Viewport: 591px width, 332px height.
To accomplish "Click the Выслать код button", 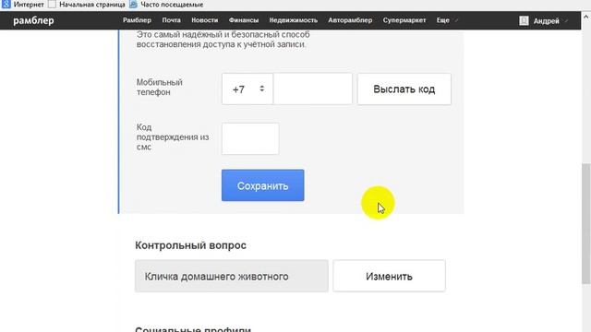I will coord(404,89).
